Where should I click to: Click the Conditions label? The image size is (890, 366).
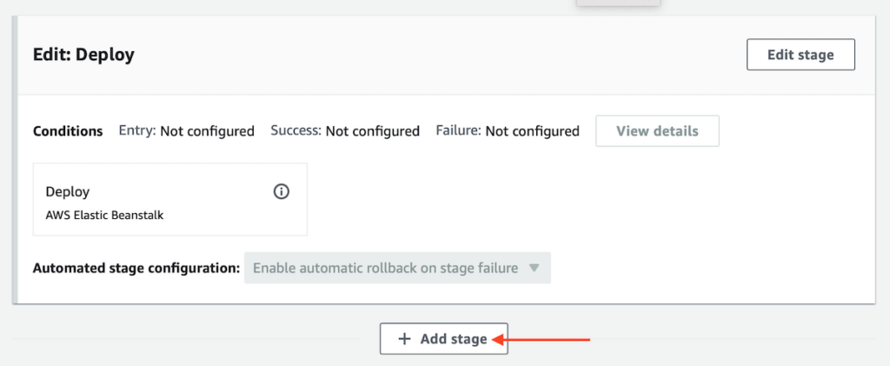click(68, 131)
